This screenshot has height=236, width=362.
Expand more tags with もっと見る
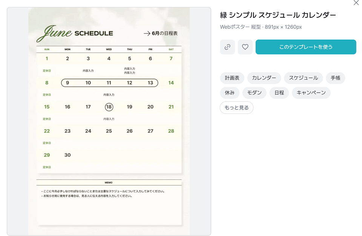(x=236, y=107)
